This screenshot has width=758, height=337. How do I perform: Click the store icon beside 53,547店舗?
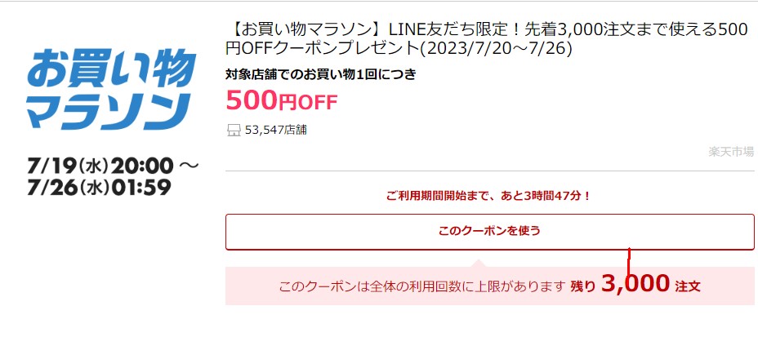234,131
